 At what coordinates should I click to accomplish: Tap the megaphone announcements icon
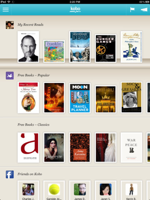click(x=144, y=10)
